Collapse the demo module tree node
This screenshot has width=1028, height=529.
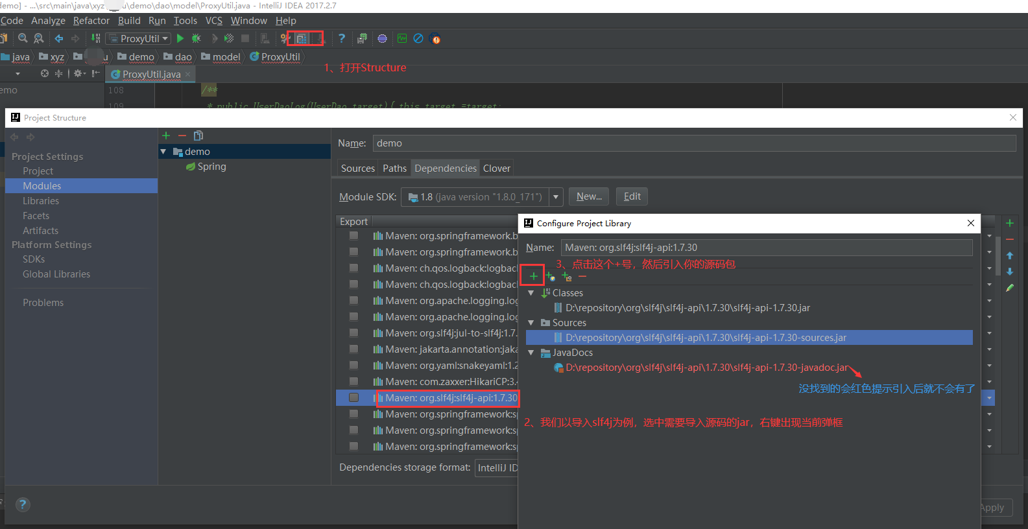click(x=163, y=152)
